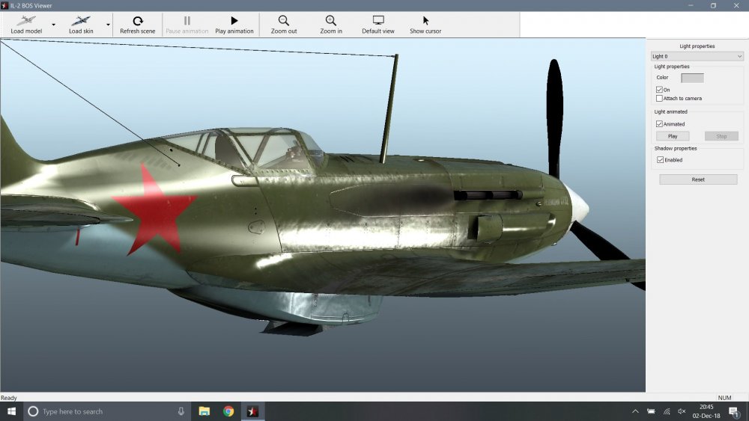The image size is (749, 421).
Task: Zoom out with magnifier icon
Action: [x=284, y=21]
